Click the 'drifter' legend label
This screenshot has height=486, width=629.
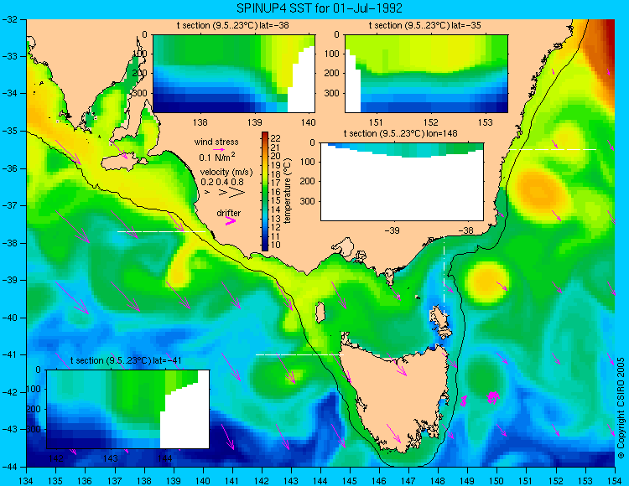pos(229,213)
